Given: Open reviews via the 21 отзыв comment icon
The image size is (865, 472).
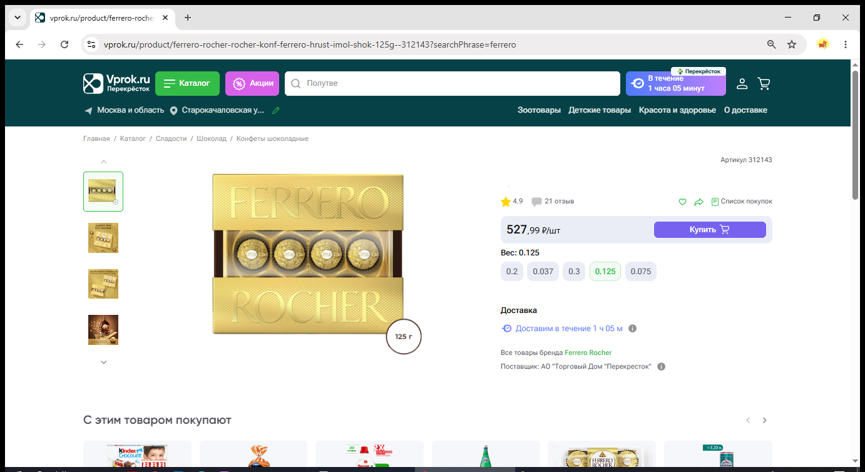Looking at the screenshot, I should tap(536, 202).
